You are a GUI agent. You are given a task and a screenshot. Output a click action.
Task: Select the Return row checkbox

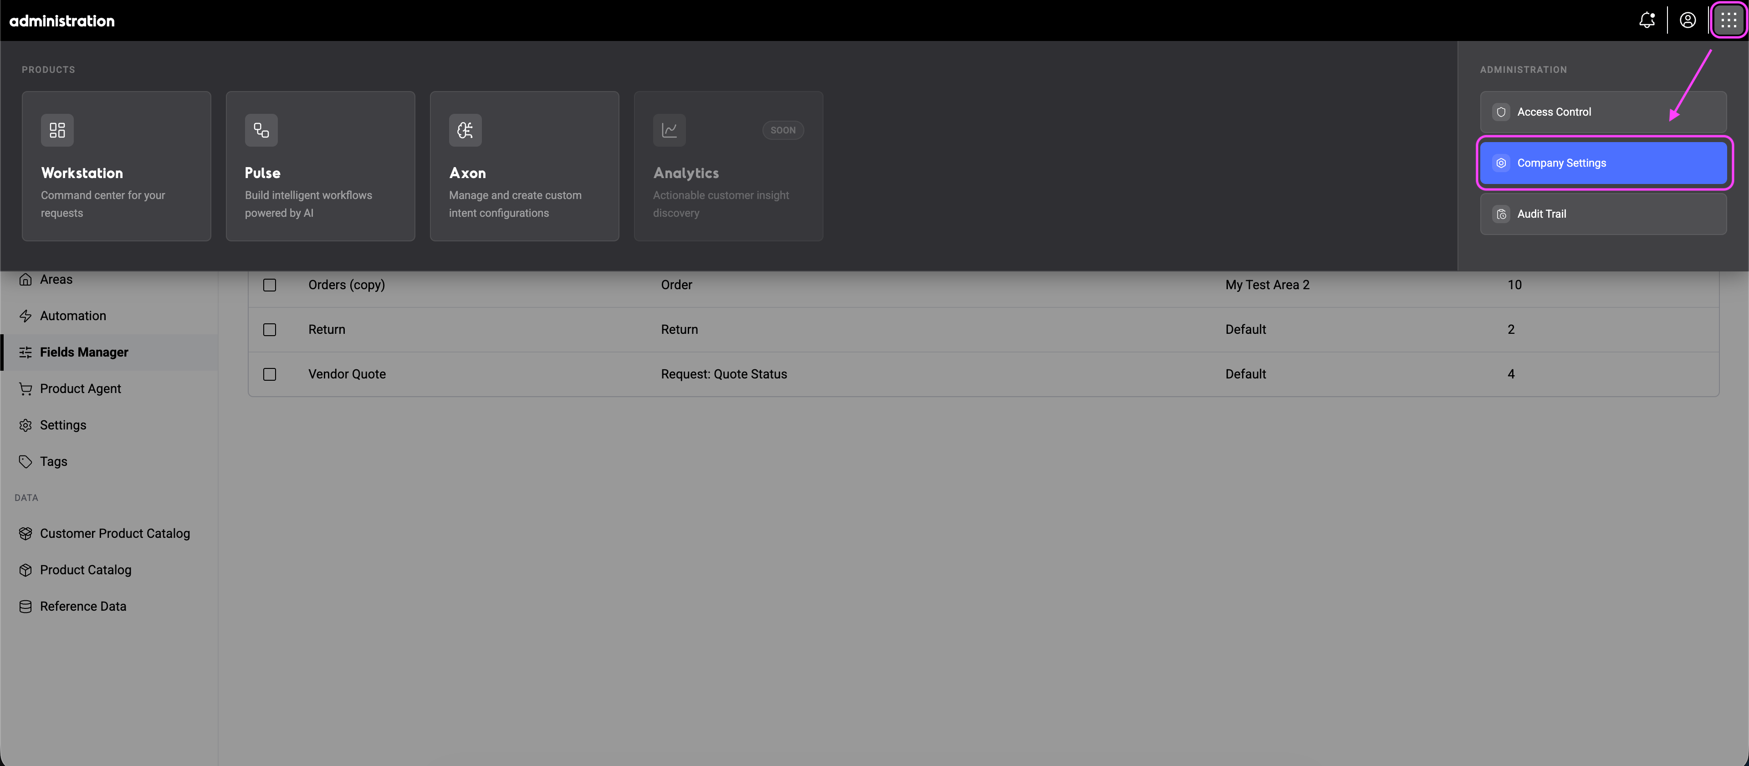[270, 329]
